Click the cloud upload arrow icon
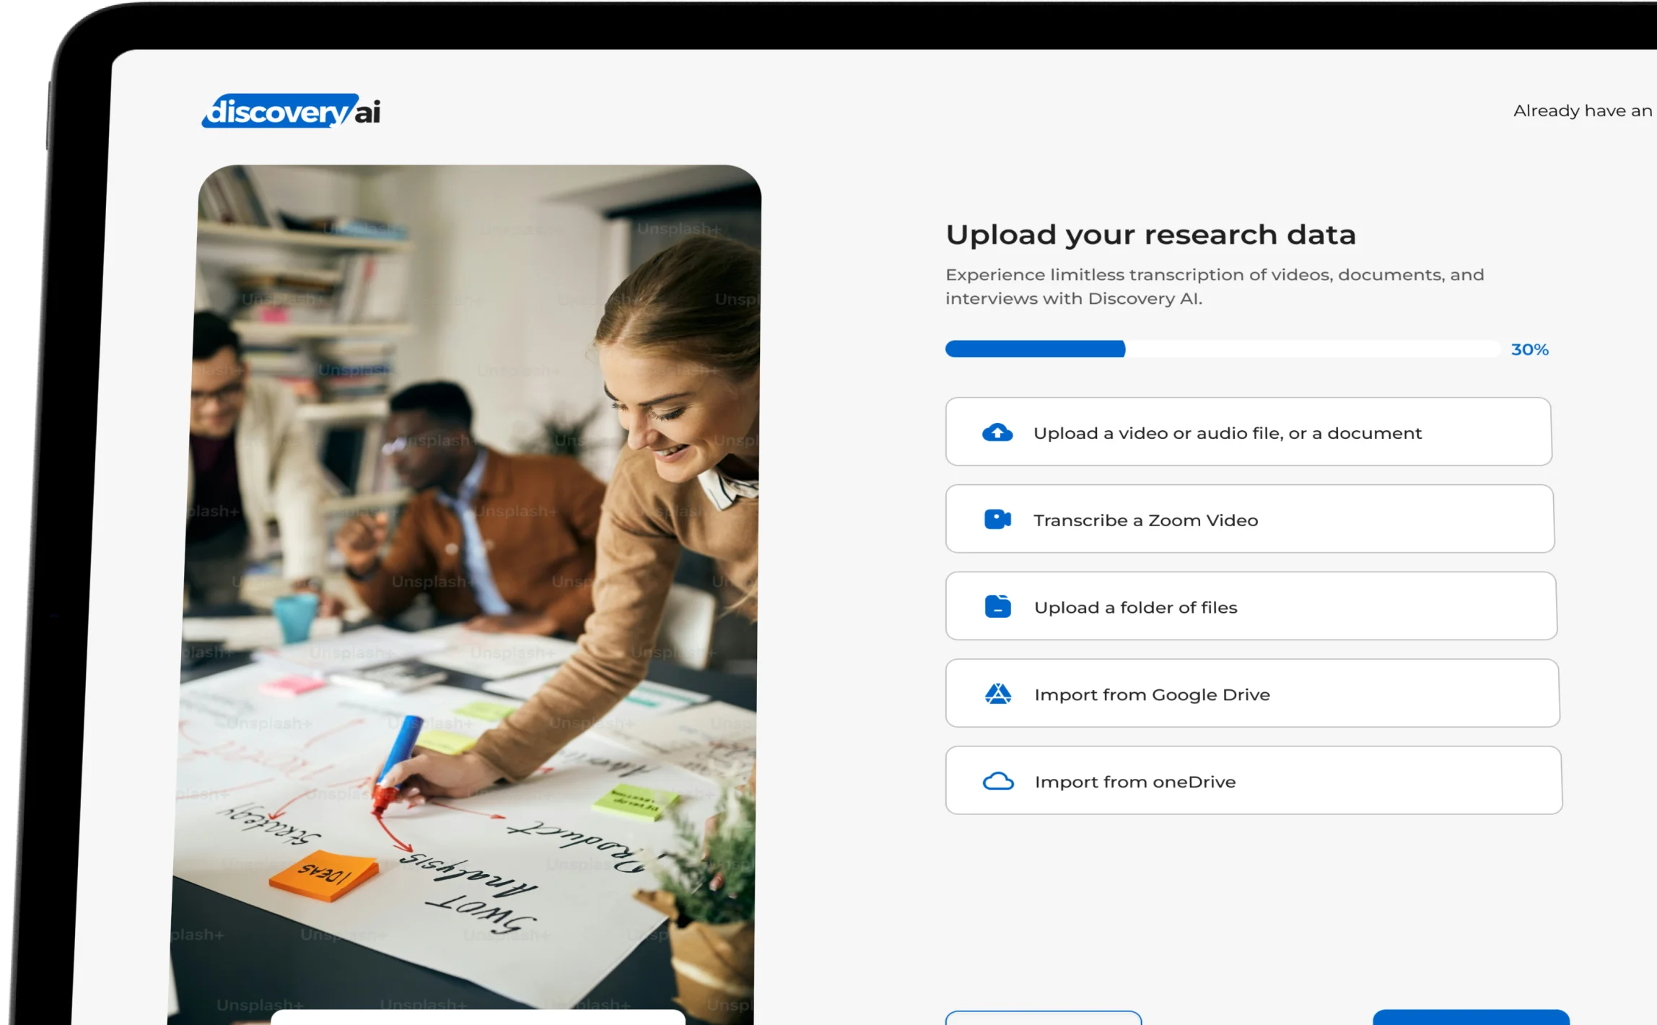The height and width of the screenshot is (1025, 1657). (997, 432)
